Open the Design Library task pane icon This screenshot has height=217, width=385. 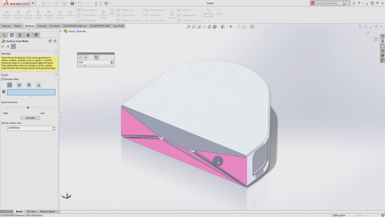point(383,41)
